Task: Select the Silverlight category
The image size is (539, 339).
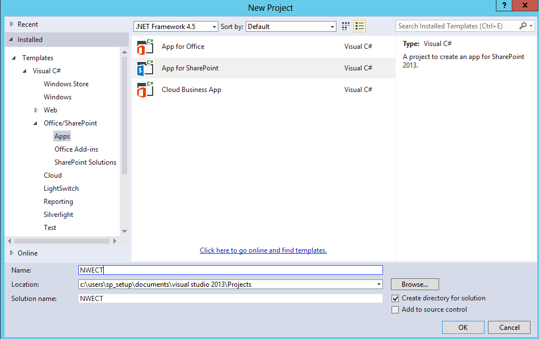Action: 58,215
